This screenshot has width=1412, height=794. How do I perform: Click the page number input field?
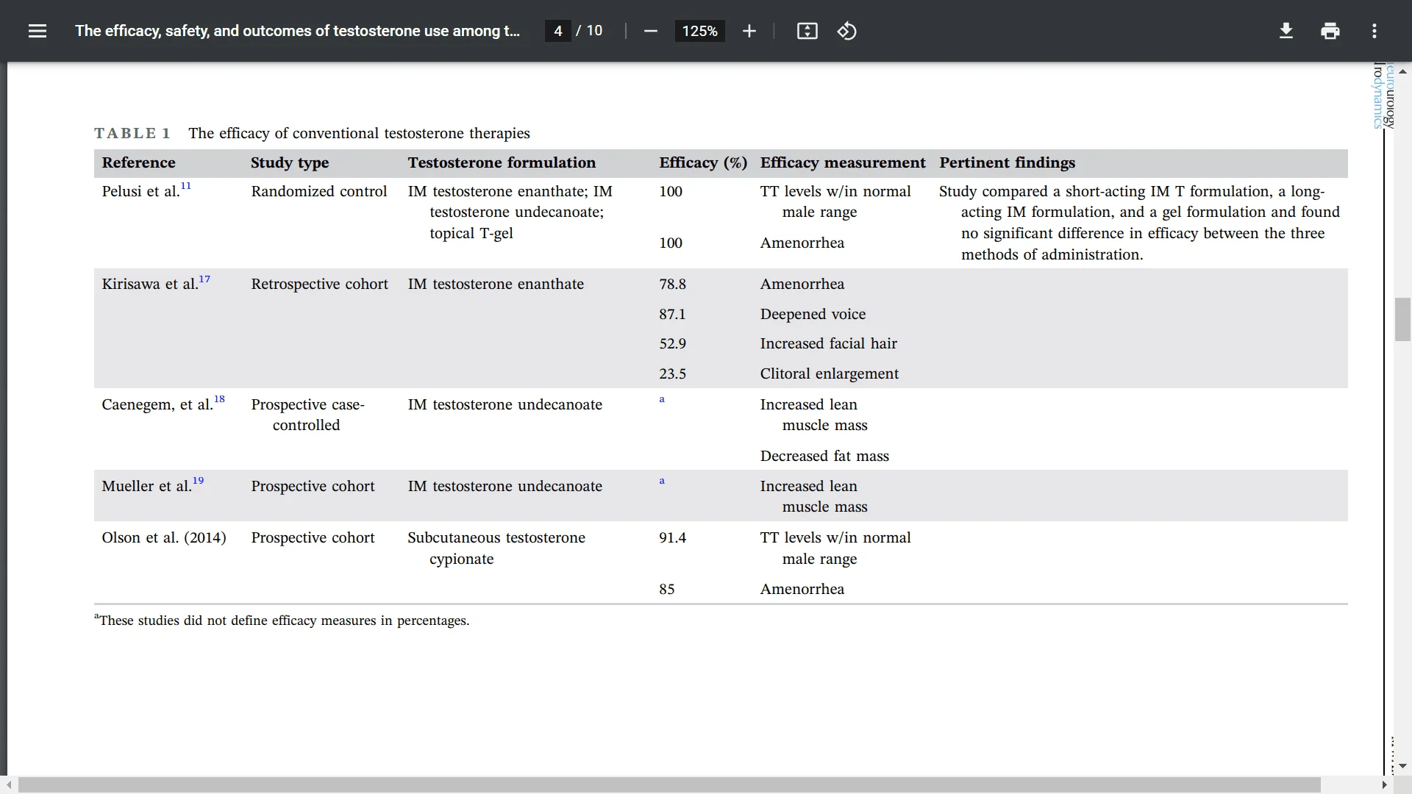tap(558, 31)
